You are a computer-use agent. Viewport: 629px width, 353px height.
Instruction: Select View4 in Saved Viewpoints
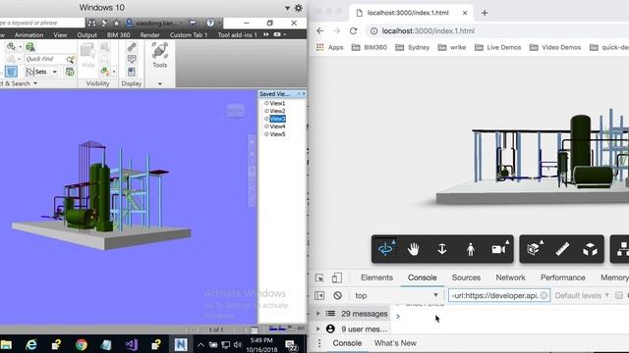277,126
